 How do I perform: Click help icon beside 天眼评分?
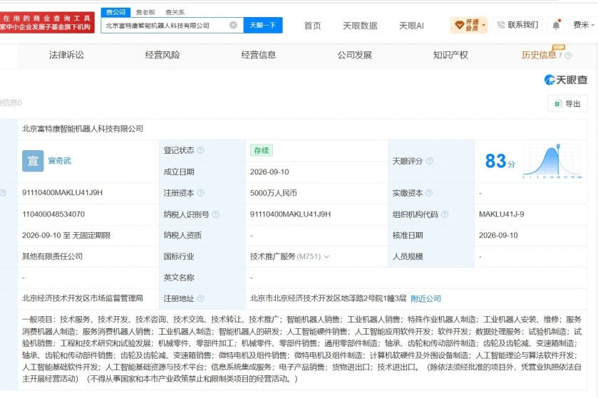tap(429, 161)
